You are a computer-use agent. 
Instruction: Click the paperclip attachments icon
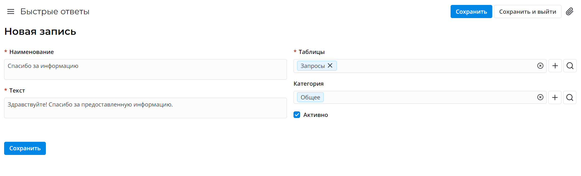pos(570,11)
